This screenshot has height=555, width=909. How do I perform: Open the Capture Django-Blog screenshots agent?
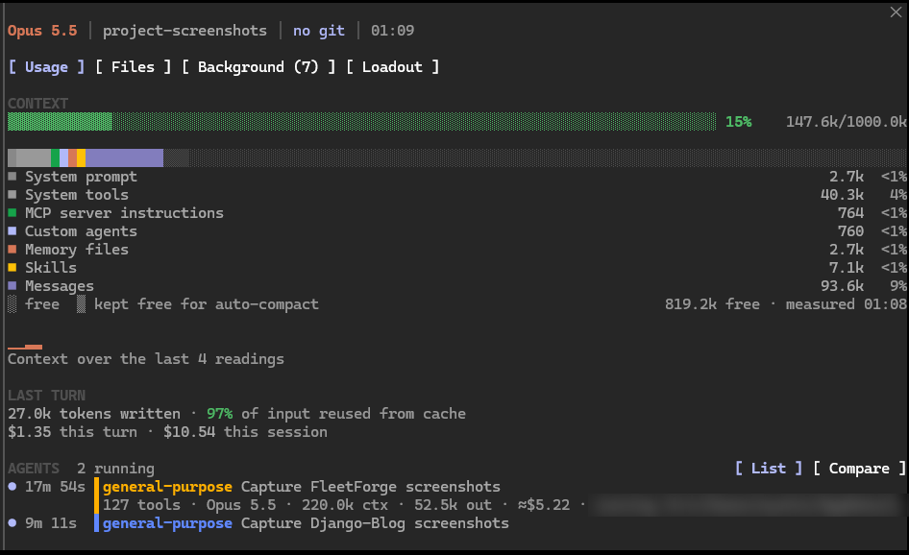coord(306,523)
